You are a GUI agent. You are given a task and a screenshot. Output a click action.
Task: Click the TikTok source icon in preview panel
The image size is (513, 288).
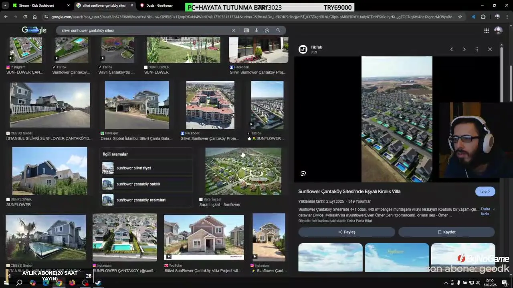303,49
